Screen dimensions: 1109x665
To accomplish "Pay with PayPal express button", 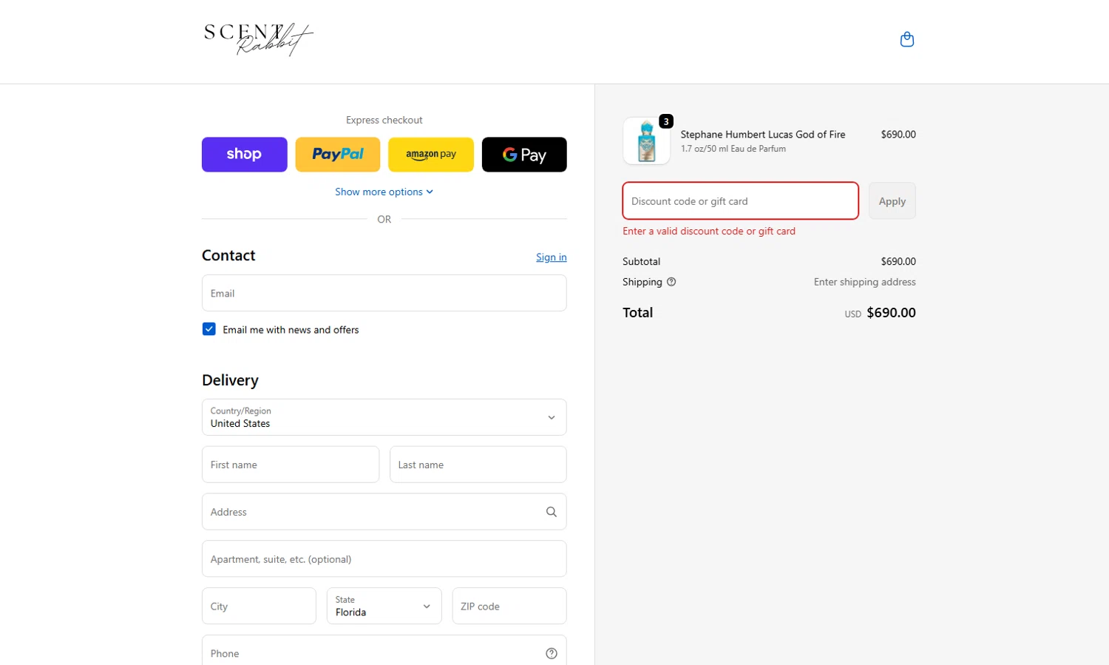I will coord(338,155).
